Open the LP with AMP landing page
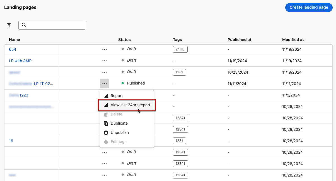Viewport: 336px width, 181px height. click(20, 61)
